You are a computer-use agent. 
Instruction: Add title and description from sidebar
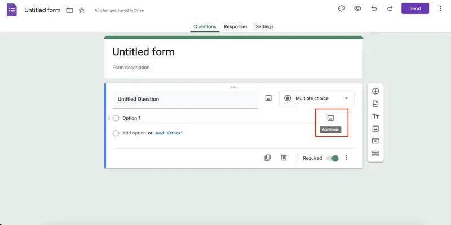click(x=375, y=116)
